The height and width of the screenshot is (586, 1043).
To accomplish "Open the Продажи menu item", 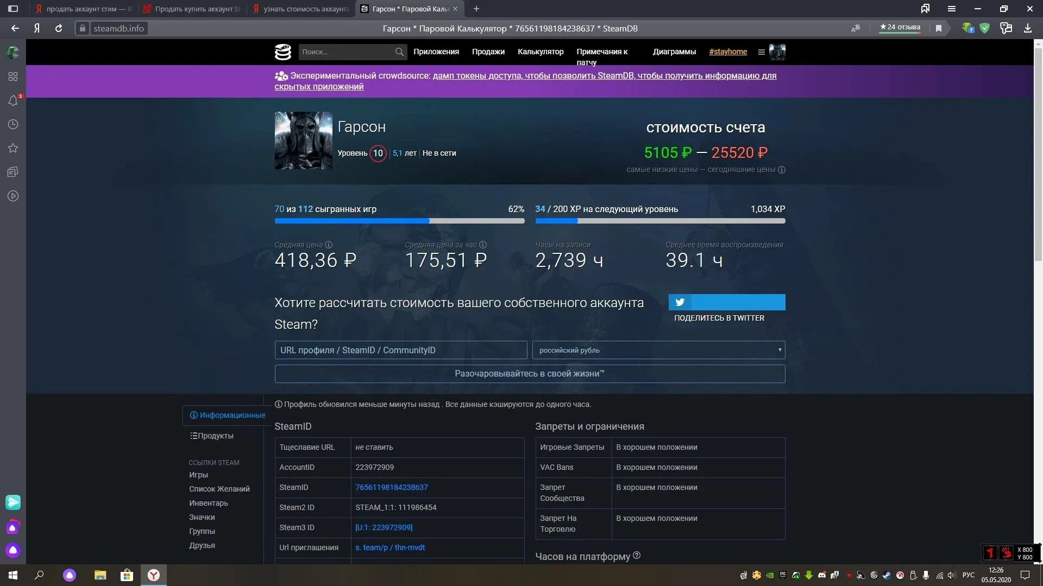I will pyautogui.click(x=488, y=52).
